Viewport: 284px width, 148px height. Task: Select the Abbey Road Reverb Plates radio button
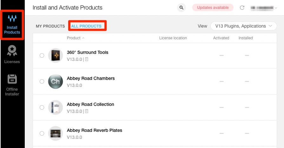pos(42,133)
